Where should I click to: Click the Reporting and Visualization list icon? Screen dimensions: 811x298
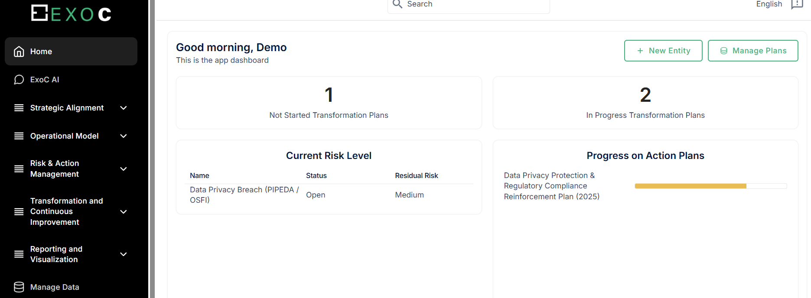[19, 254]
